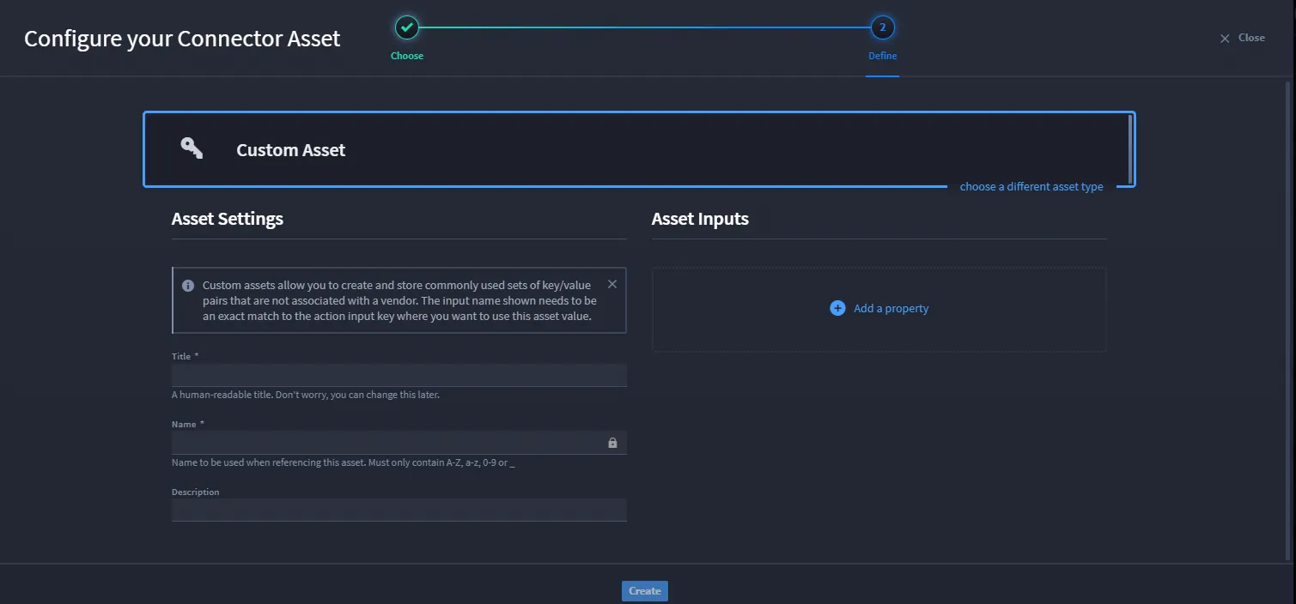Dismiss the custom assets info banner

coord(612,284)
